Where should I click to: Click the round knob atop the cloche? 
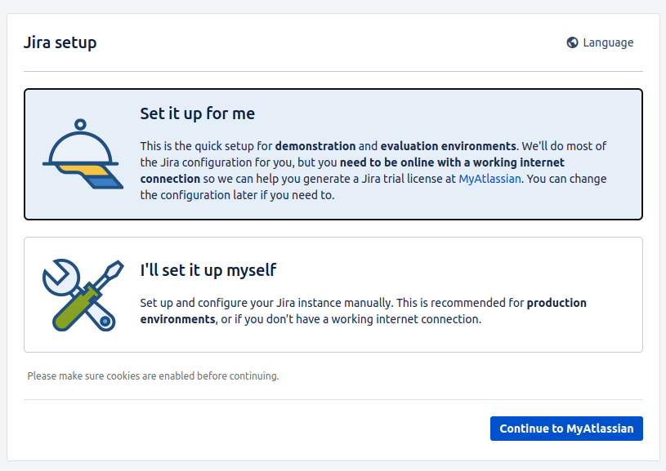point(80,124)
